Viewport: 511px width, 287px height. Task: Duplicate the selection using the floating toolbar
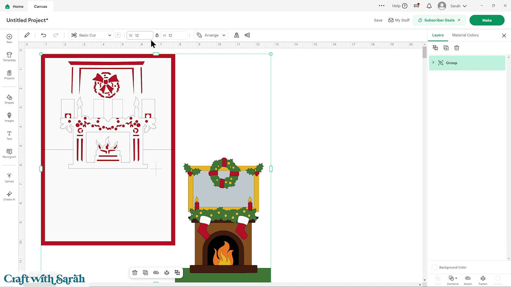tap(145, 272)
